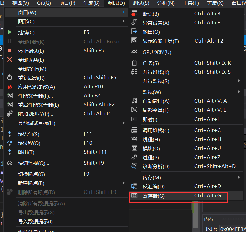Click the green Continue play icon

pos(10,32)
